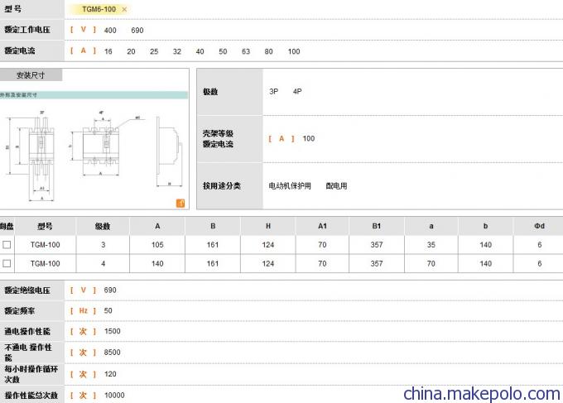Image resolution: width=563 pixels, height=403 pixels.
Task: Tick checkbox for 3-pole TGM-100 row
Action: pyautogui.click(x=7, y=245)
